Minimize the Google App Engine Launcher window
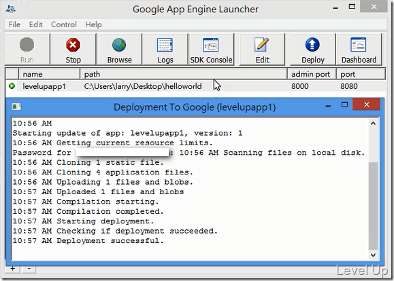 coord(335,7)
